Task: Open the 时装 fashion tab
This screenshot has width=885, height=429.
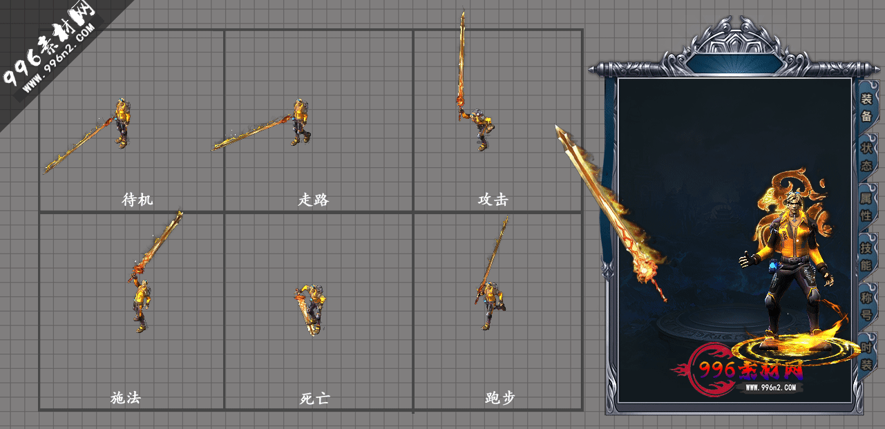Action: point(866,355)
